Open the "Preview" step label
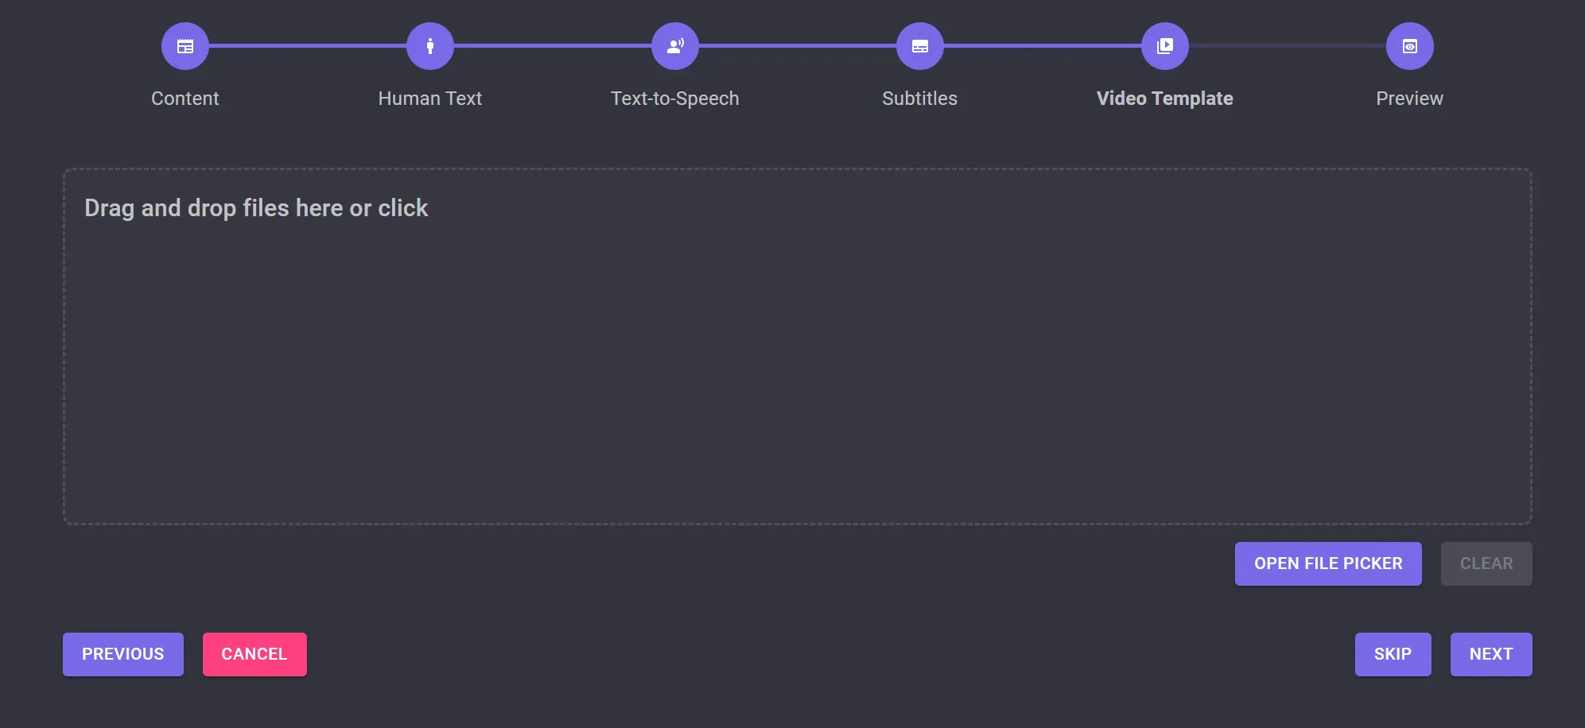Viewport: 1585px width, 728px height. tap(1409, 99)
